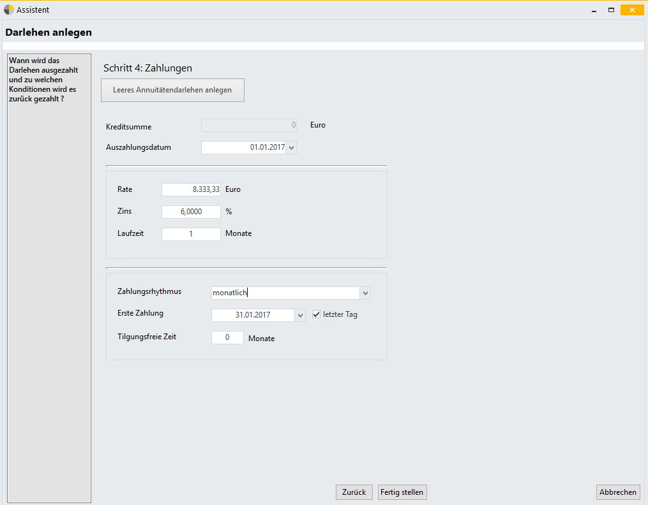Open the Erste Zahlung date dropdown arrow
The width and height of the screenshot is (648, 505).
click(x=301, y=315)
